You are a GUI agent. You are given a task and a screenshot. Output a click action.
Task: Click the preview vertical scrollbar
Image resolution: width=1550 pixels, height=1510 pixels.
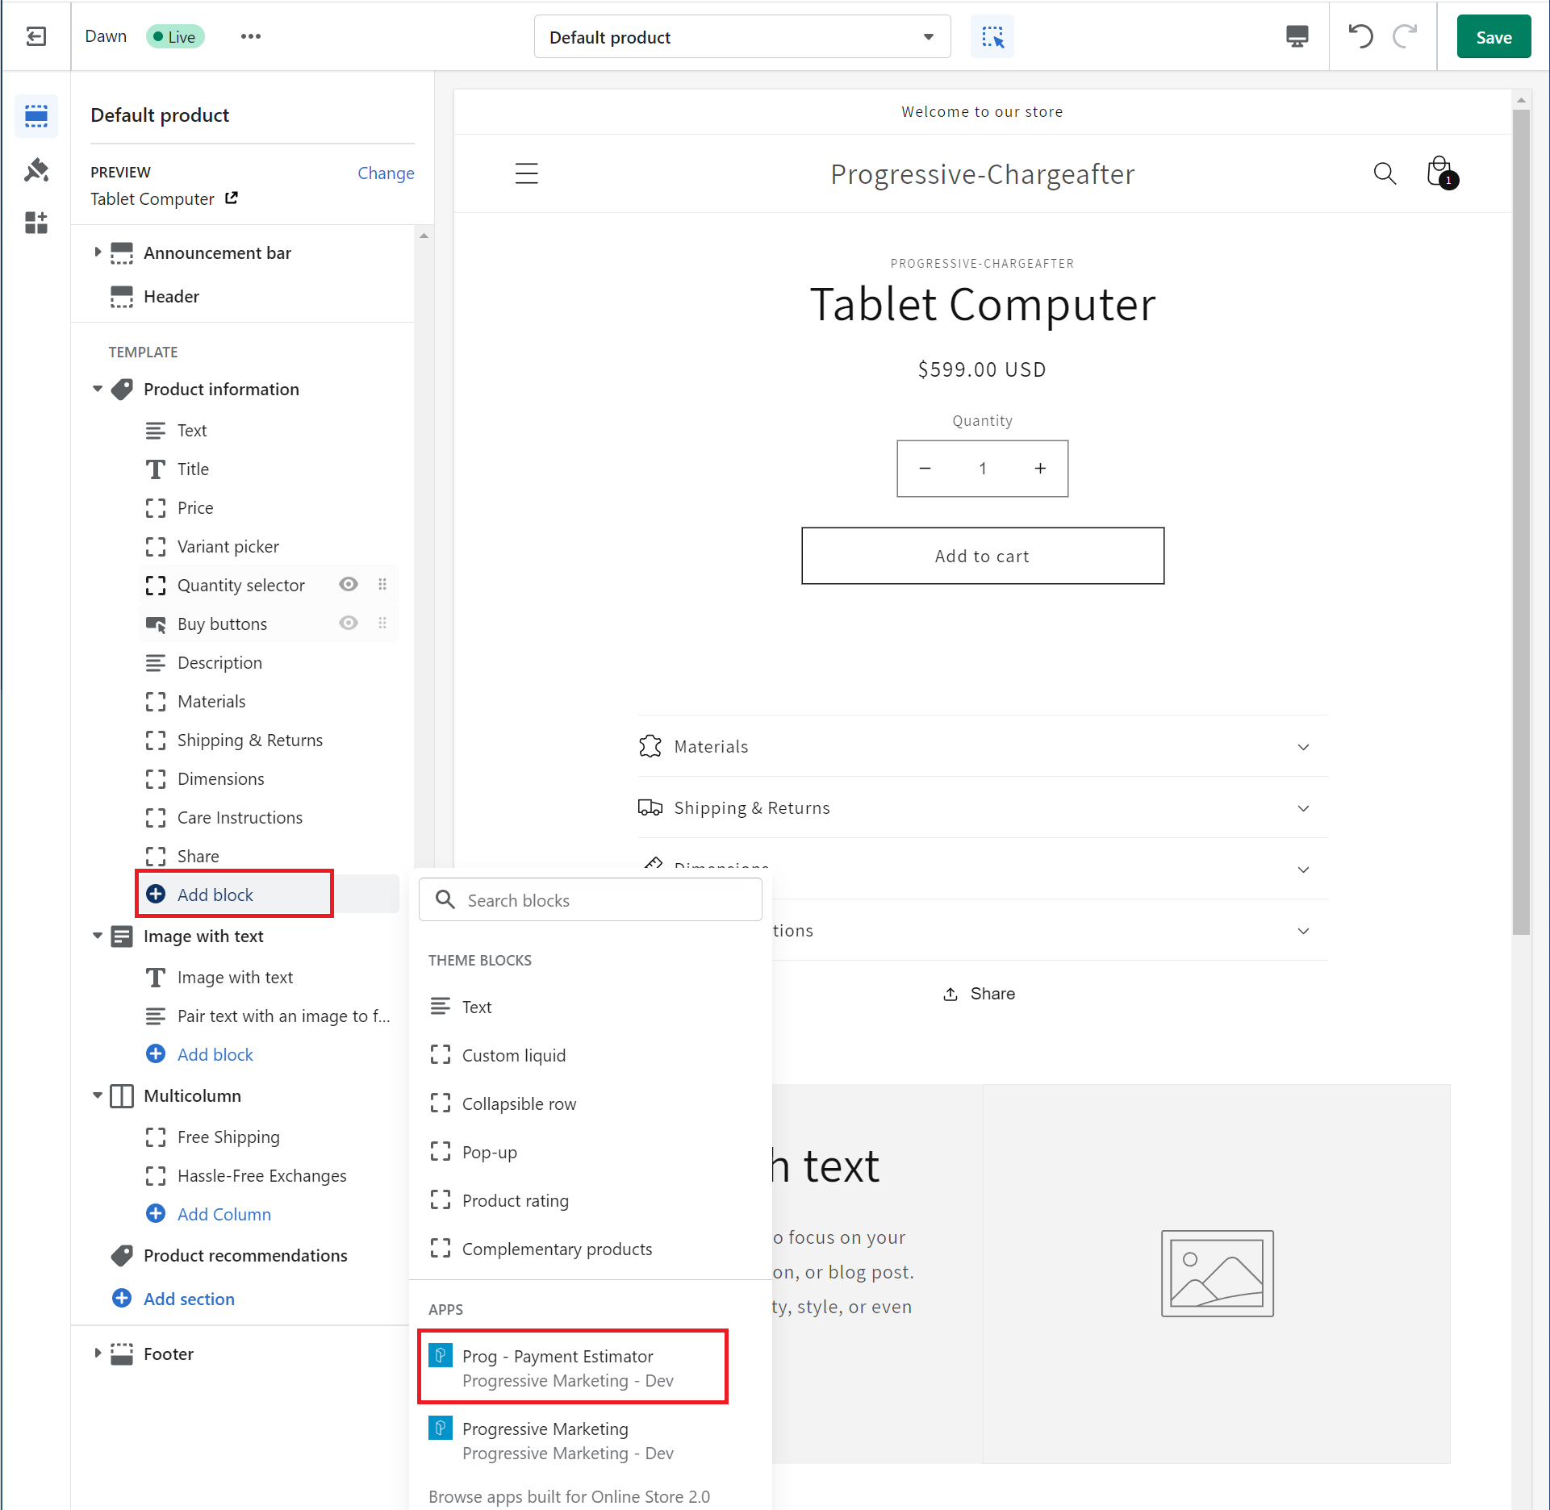(x=1521, y=516)
